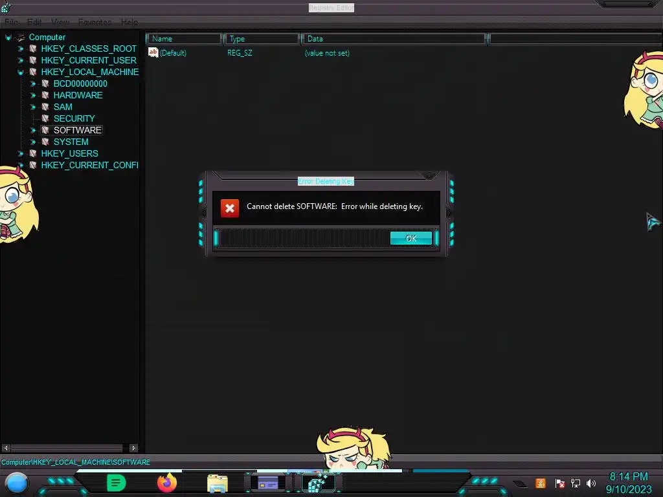663x497 pixels.
Task: Click the HKEY_CURRENT_USER key icon
Action: coord(33,60)
